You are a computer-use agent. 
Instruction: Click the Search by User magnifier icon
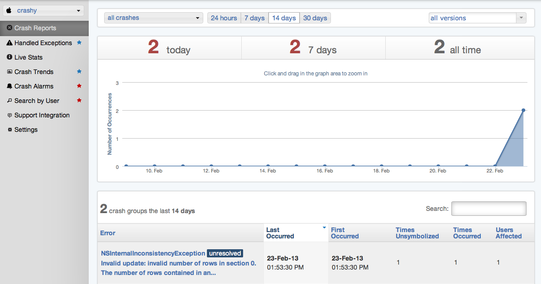(x=10, y=101)
